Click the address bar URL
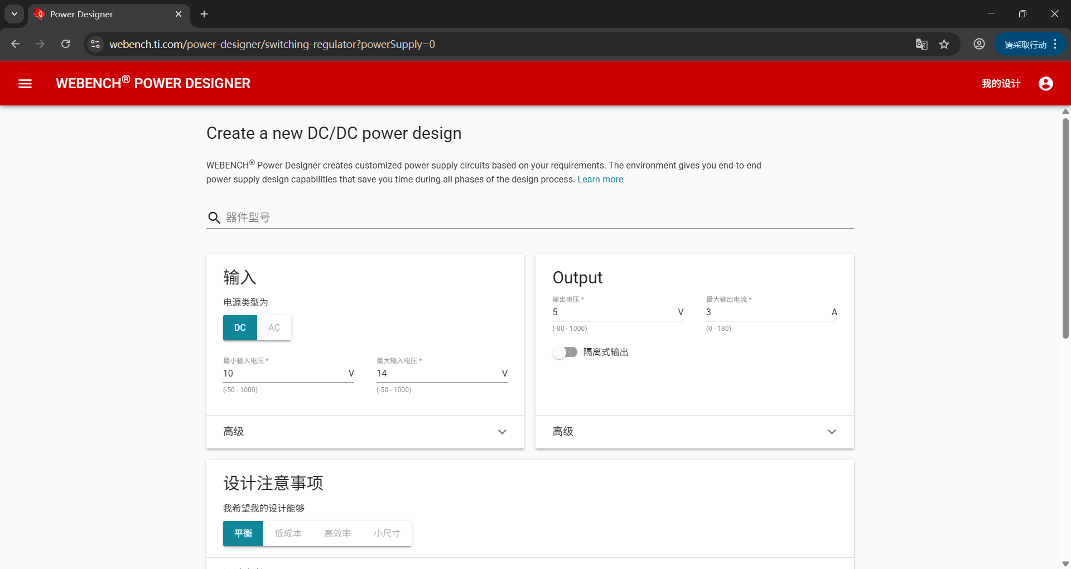Screen dimensions: 1071x569 pyautogui.click(x=272, y=44)
